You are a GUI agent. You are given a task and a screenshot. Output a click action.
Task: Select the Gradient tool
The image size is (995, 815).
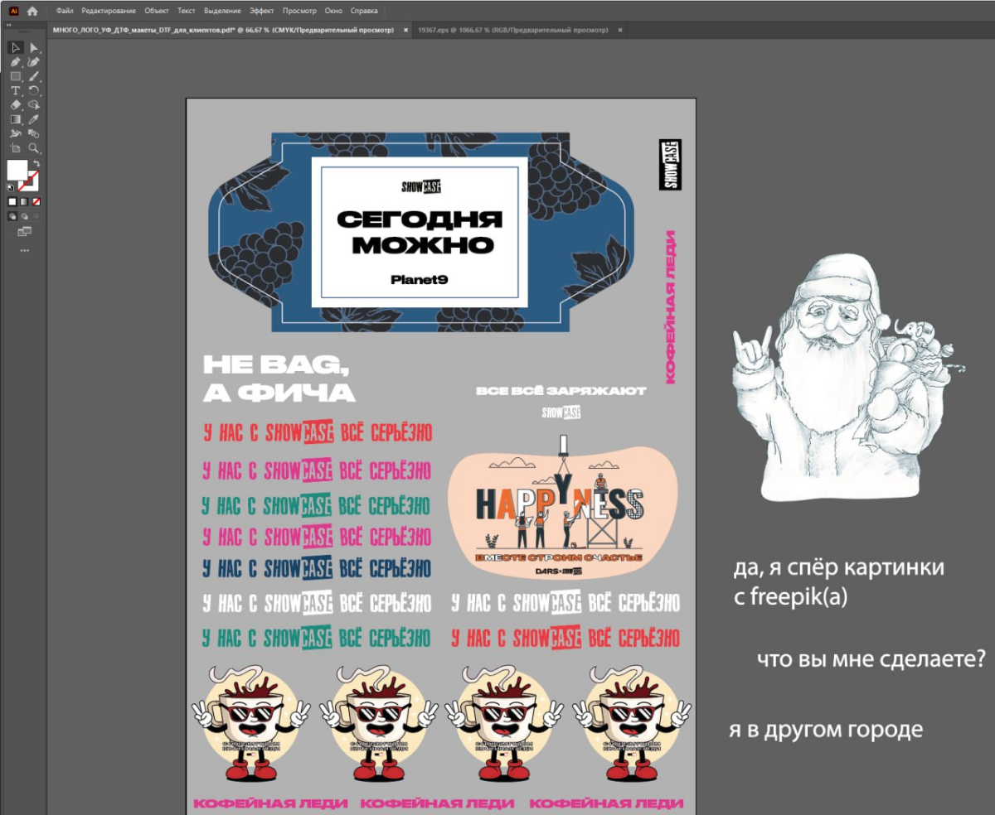click(15, 118)
